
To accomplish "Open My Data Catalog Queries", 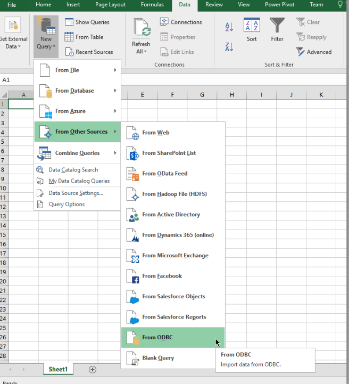I will click(x=77, y=181).
